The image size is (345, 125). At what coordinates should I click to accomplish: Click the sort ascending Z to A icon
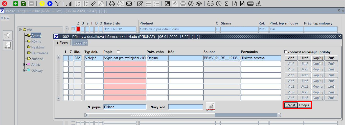click(x=86, y=4)
